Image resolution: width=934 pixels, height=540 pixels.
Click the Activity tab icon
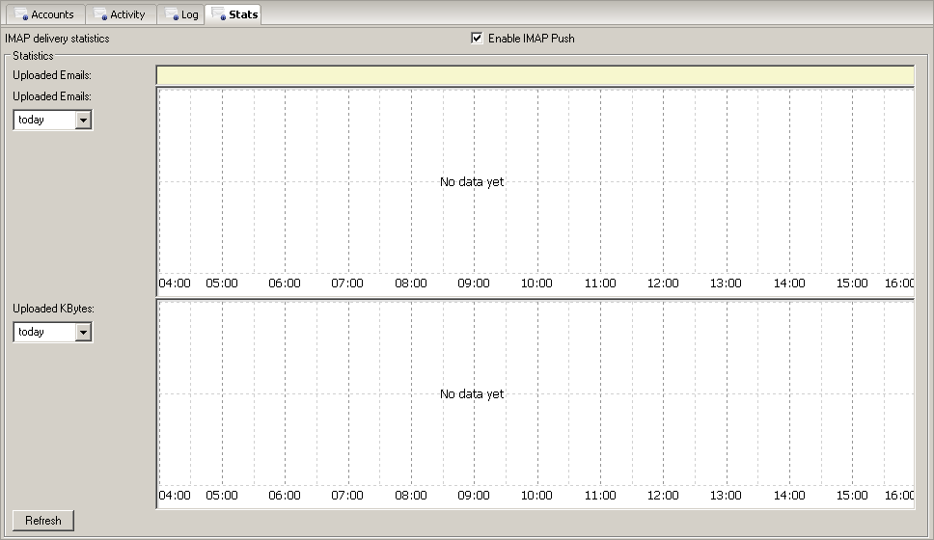(x=100, y=15)
